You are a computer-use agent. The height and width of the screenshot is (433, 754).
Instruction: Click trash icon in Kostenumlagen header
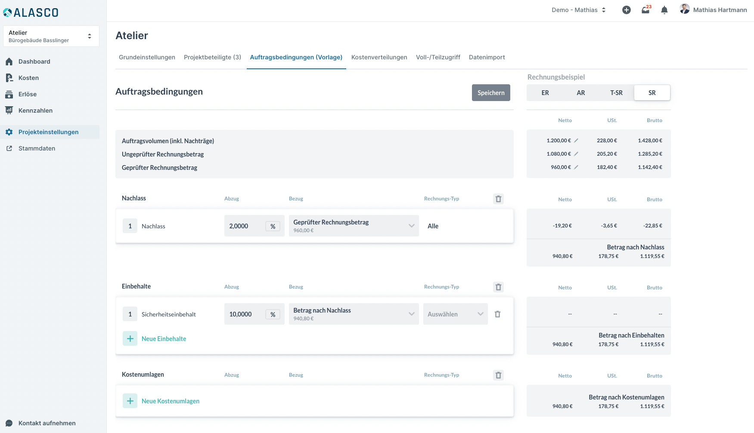click(498, 375)
